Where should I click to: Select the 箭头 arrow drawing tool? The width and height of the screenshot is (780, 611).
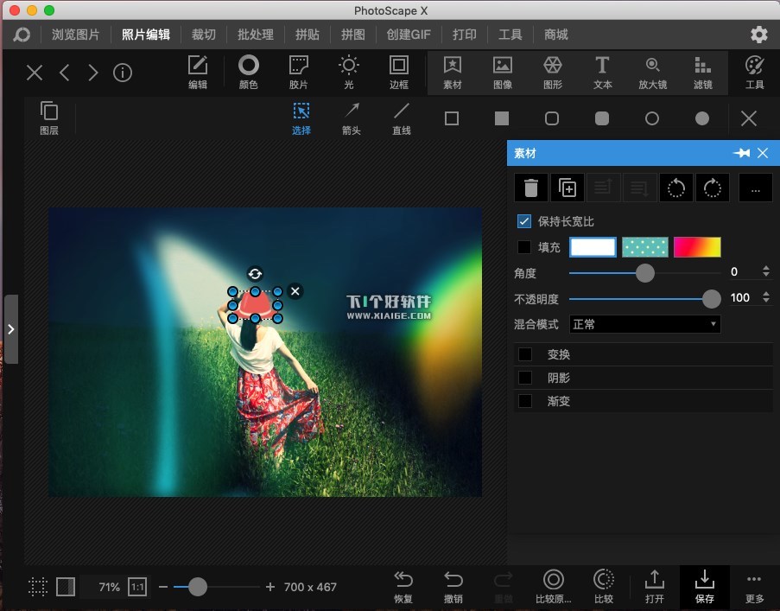pos(351,118)
